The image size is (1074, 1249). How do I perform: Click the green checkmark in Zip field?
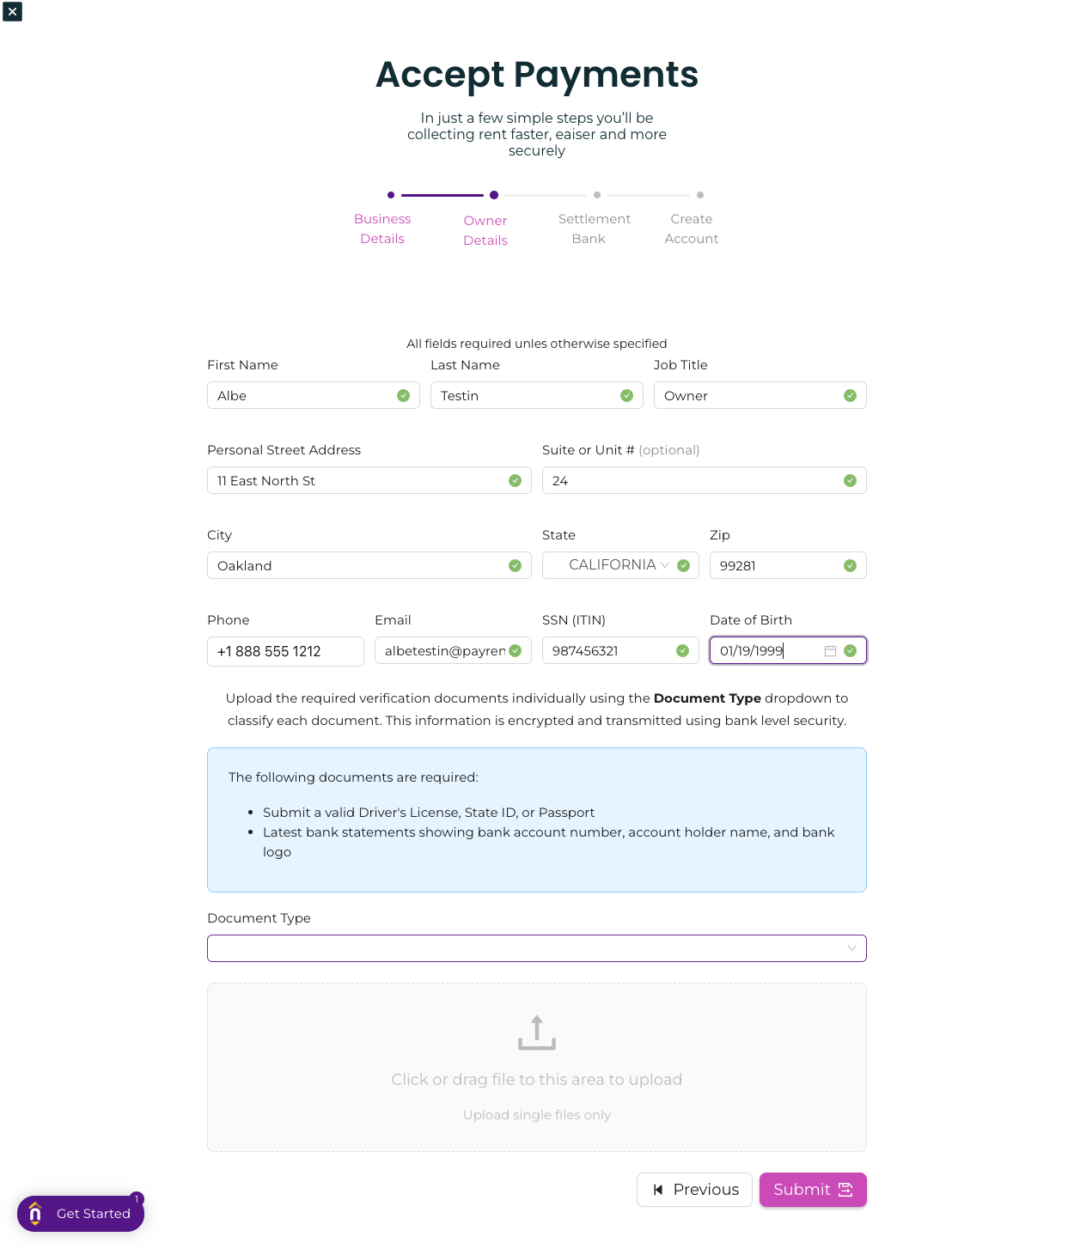850,565
